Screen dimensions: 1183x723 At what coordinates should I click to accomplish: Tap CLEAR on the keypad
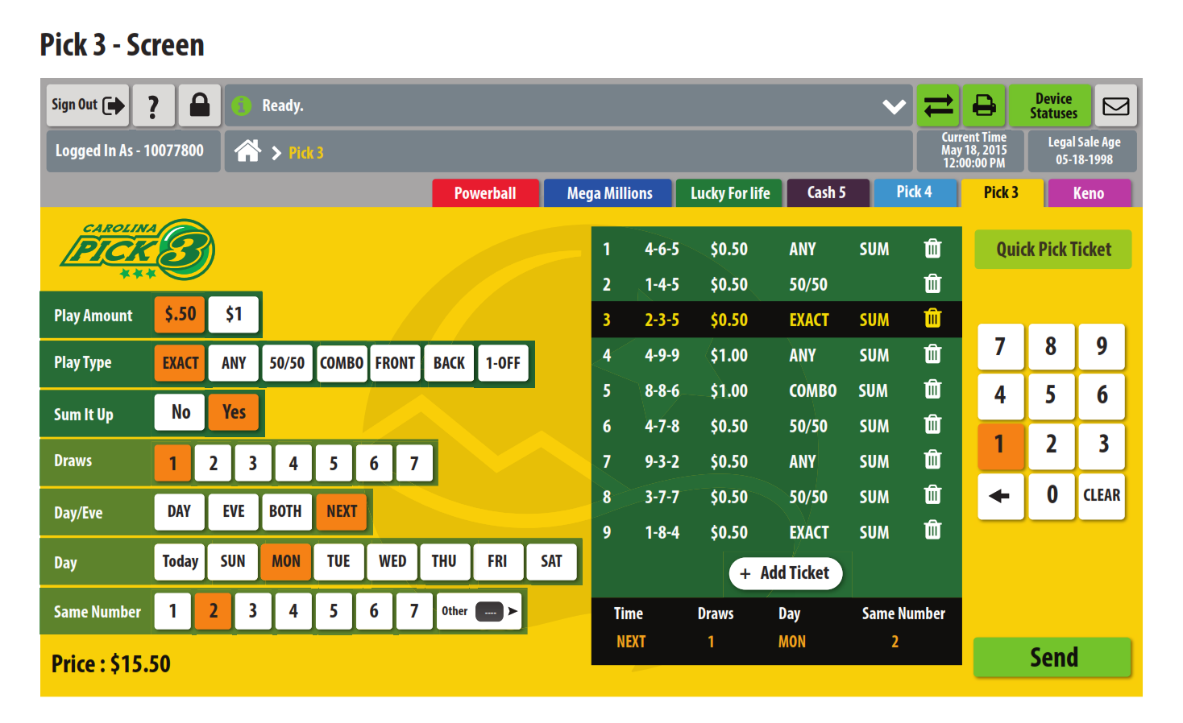[x=1102, y=496]
